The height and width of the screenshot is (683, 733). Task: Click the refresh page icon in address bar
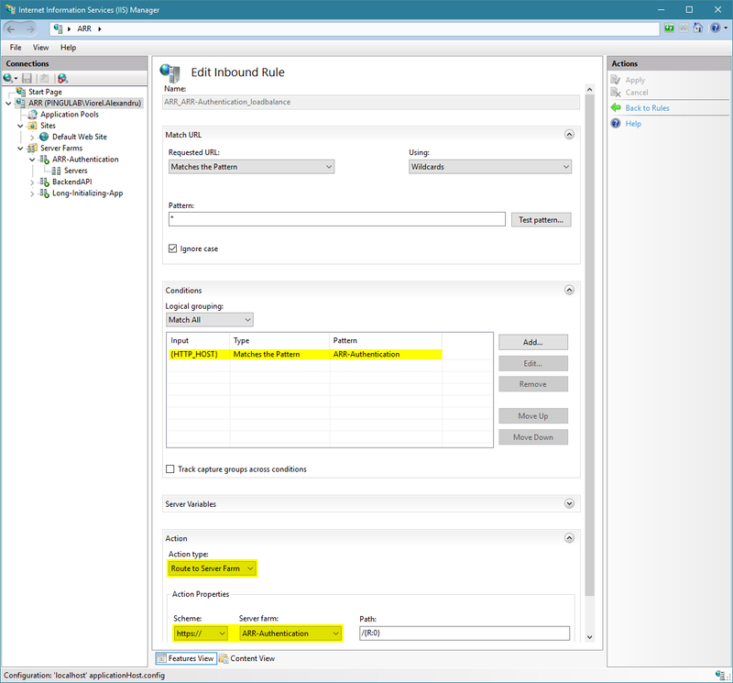(x=669, y=28)
